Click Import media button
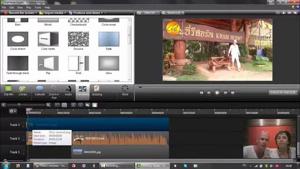Screen dimensions: 300x169 point(51,13)
